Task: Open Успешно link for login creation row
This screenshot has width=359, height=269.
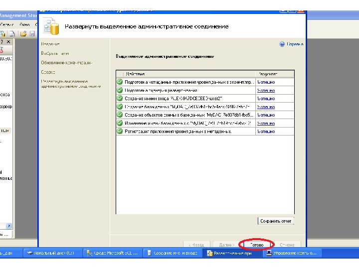Action: pyautogui.click(x=266, y=99)
